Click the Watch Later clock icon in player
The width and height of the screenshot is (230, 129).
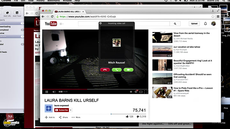click(131, 92)
